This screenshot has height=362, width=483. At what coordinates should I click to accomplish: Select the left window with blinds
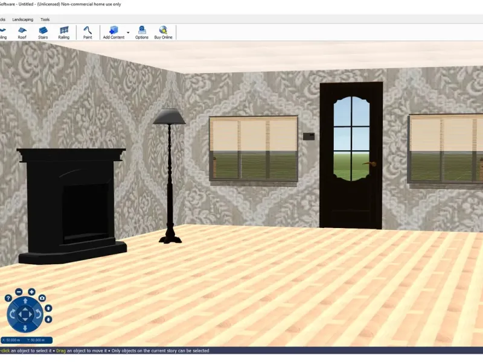tap(254, 150)
